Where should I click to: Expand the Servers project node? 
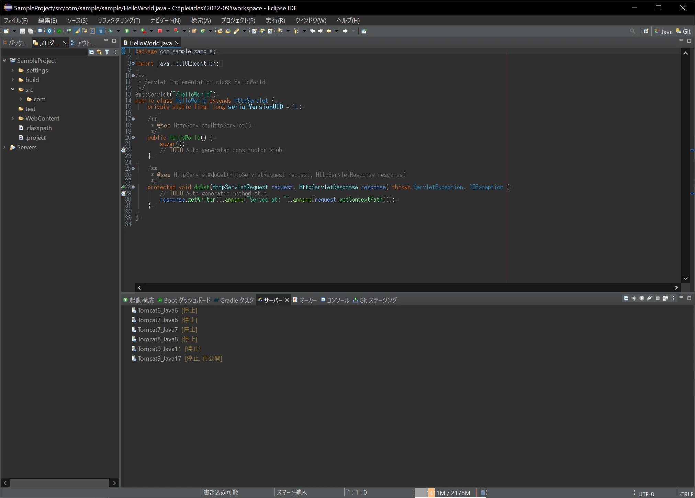coord(4,147)
